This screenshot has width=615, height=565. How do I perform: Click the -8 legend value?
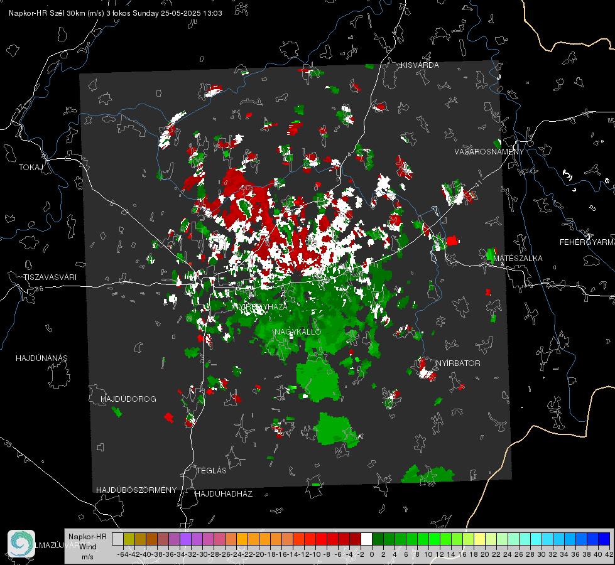point(326,554)
